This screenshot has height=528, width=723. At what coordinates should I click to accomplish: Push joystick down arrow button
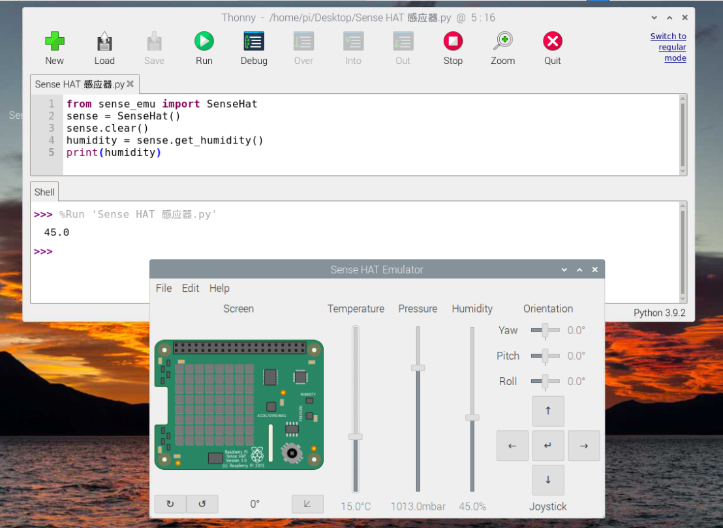(547, 480)
